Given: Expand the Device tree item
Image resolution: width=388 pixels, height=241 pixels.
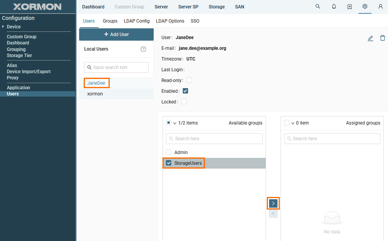Looking at the screenshot, I should pyautogui.click(x=3, y=26).
